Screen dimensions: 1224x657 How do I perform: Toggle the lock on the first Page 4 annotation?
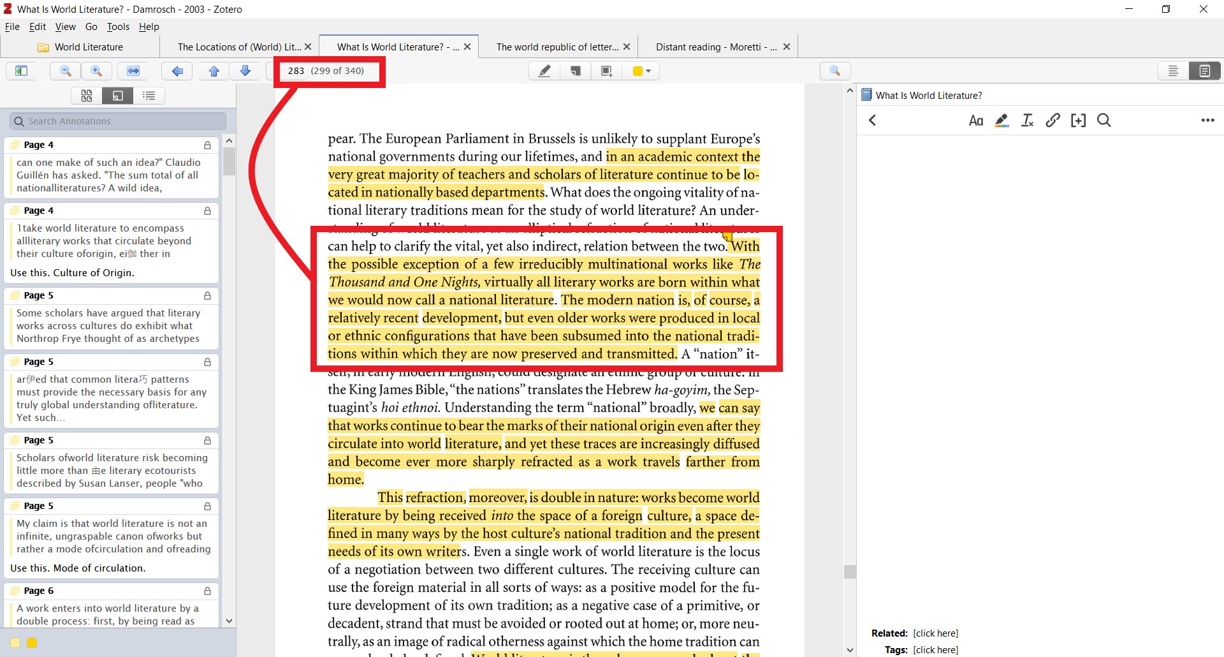[x=207, y=145]
